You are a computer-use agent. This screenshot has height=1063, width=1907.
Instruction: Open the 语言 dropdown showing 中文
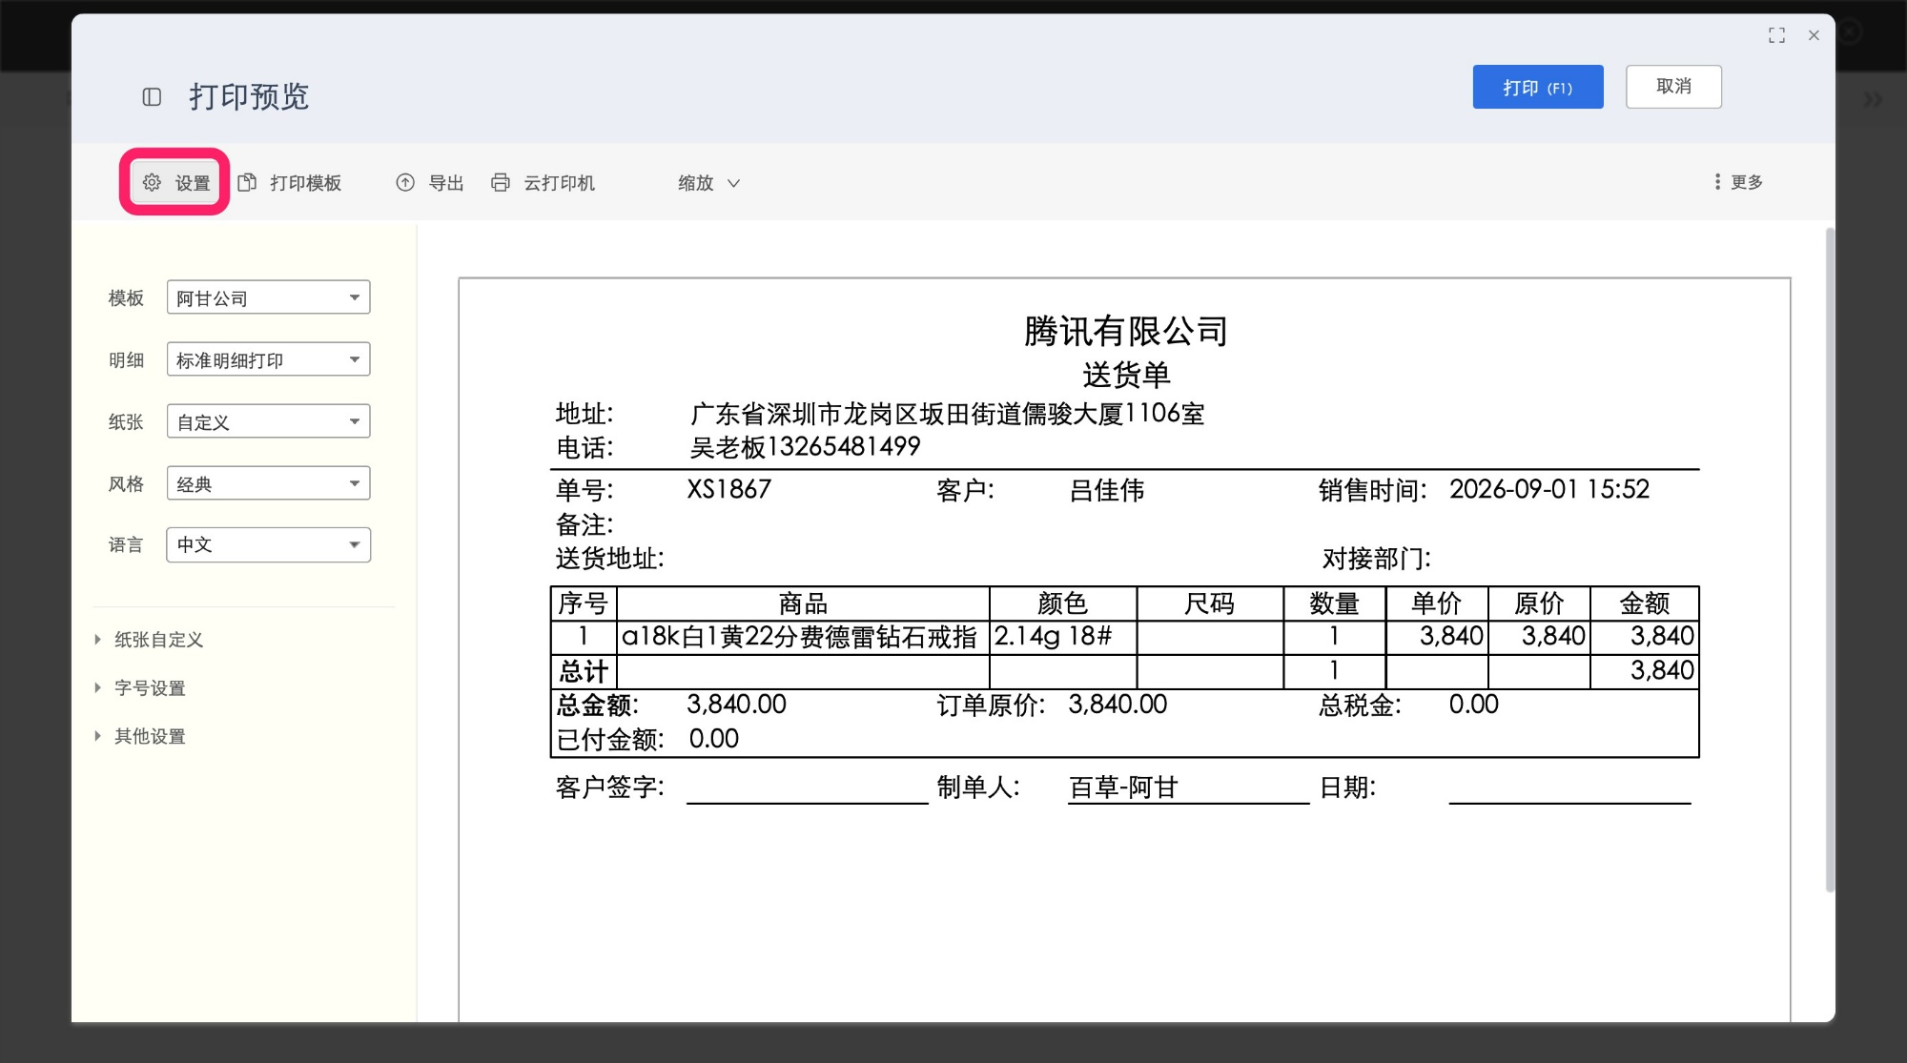tap(268, 544)
